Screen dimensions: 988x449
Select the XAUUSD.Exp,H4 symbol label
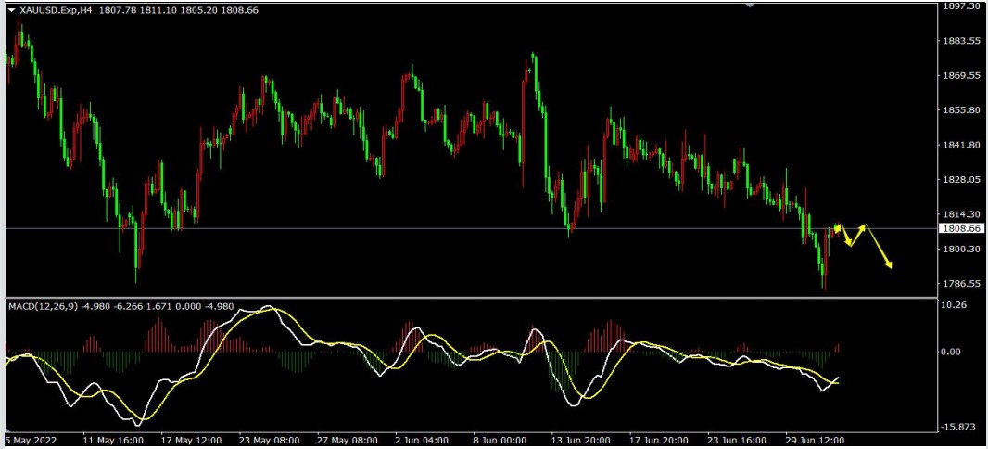coord(56,11)
